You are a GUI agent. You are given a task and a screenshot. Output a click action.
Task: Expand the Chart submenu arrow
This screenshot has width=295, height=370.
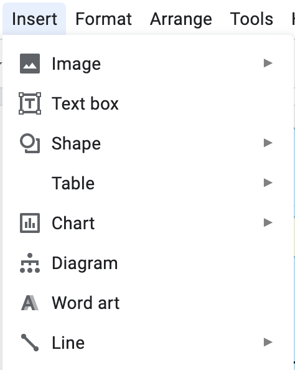tap(268, 222)
